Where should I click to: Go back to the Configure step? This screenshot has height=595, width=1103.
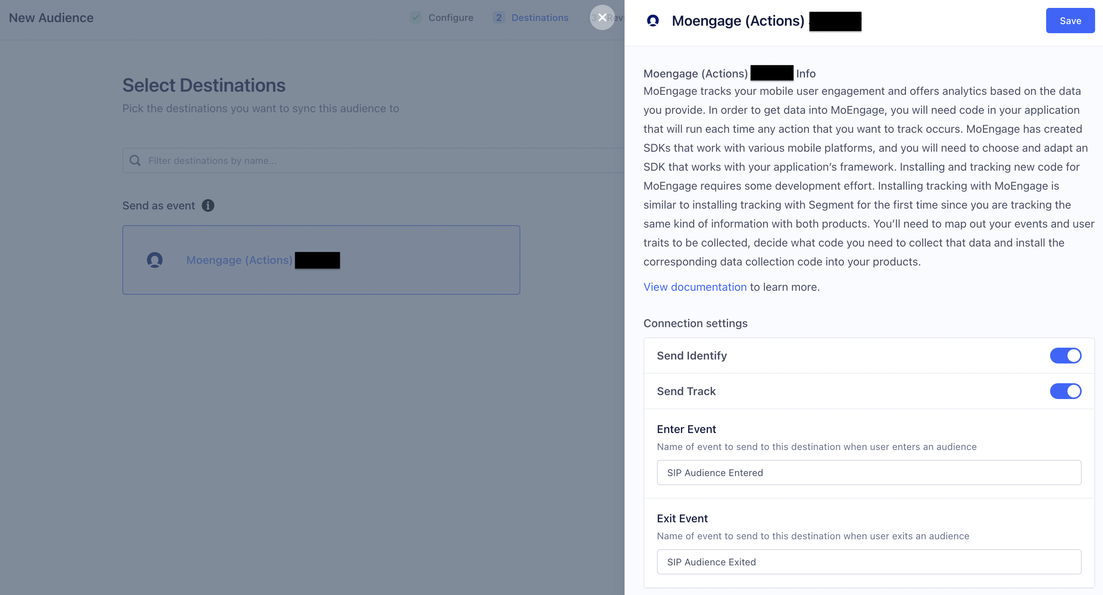(x=450, y=17)
